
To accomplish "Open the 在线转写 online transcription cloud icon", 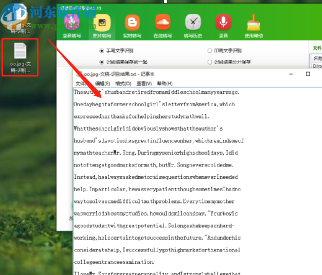I will click(162, 27).
